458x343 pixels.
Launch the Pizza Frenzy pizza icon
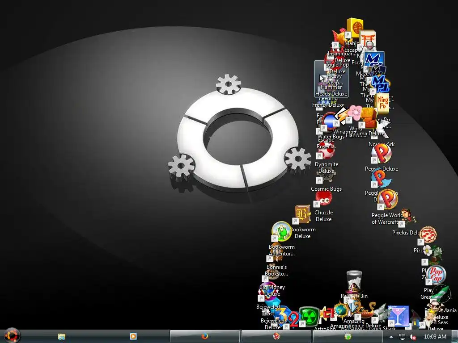tap(428, 235)
